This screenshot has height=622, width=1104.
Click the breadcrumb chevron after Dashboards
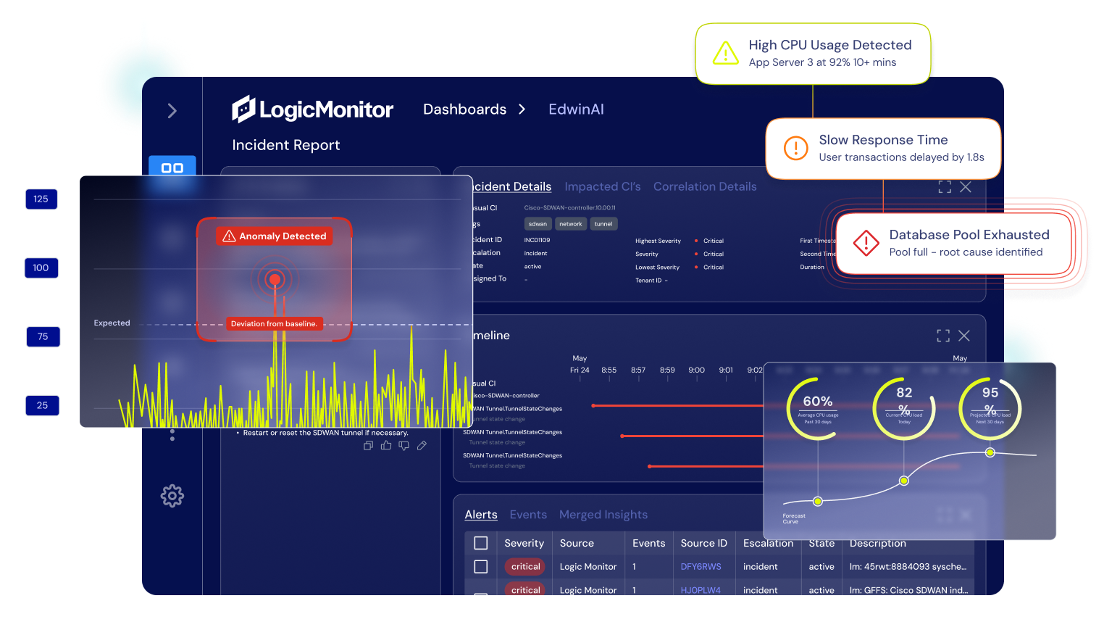(x=522, y=109)
